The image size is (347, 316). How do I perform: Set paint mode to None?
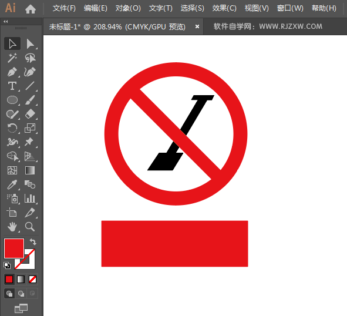(32, 279)
